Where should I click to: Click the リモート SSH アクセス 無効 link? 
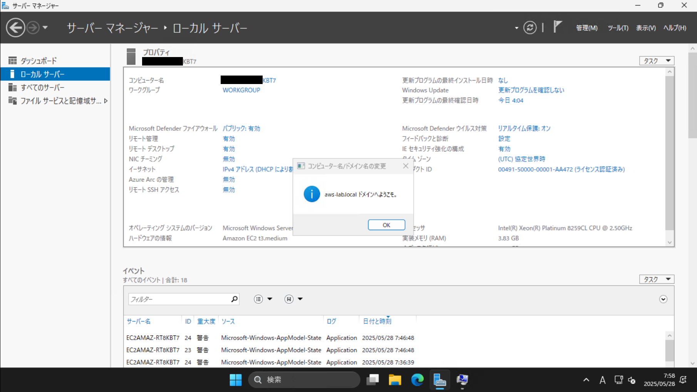229,190
